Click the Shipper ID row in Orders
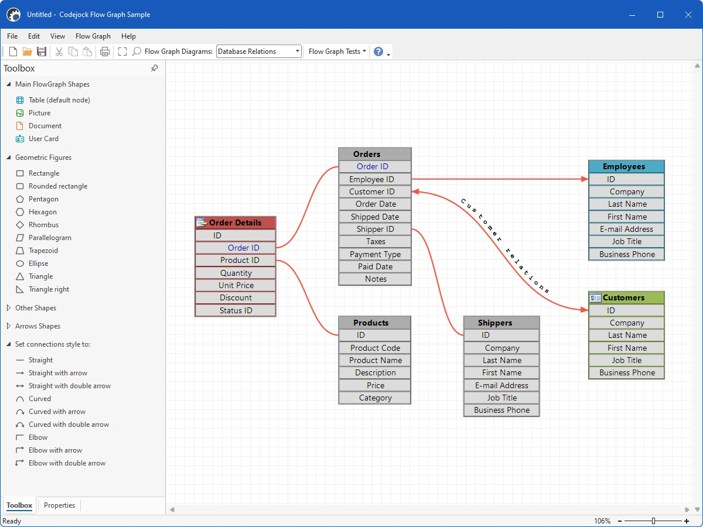 375,229
